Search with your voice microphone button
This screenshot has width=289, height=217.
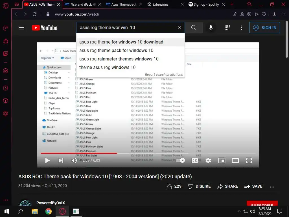[x=211, y=28]
